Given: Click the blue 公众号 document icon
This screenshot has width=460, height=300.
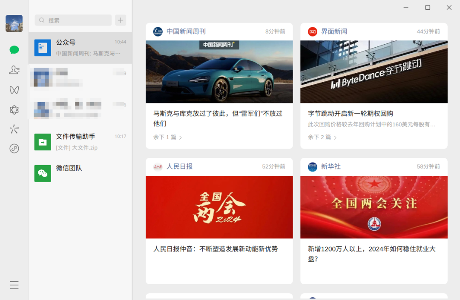Looking at the screenshot, I should point(43,48).
